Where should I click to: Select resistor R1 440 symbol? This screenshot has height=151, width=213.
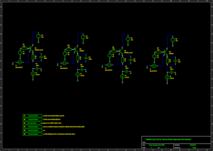click(x=24, y=48)
